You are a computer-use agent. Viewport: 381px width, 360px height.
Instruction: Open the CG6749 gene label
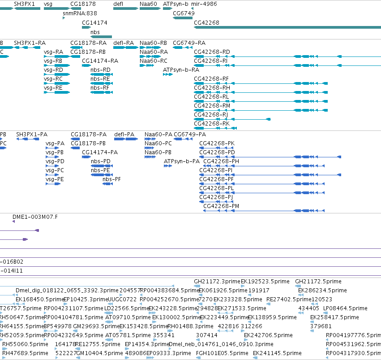[184, 13]
